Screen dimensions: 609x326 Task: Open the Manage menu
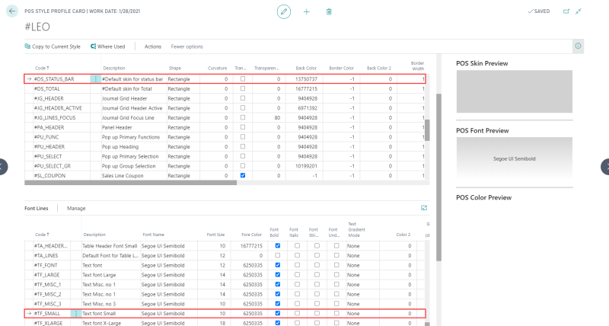coord(76,208)
